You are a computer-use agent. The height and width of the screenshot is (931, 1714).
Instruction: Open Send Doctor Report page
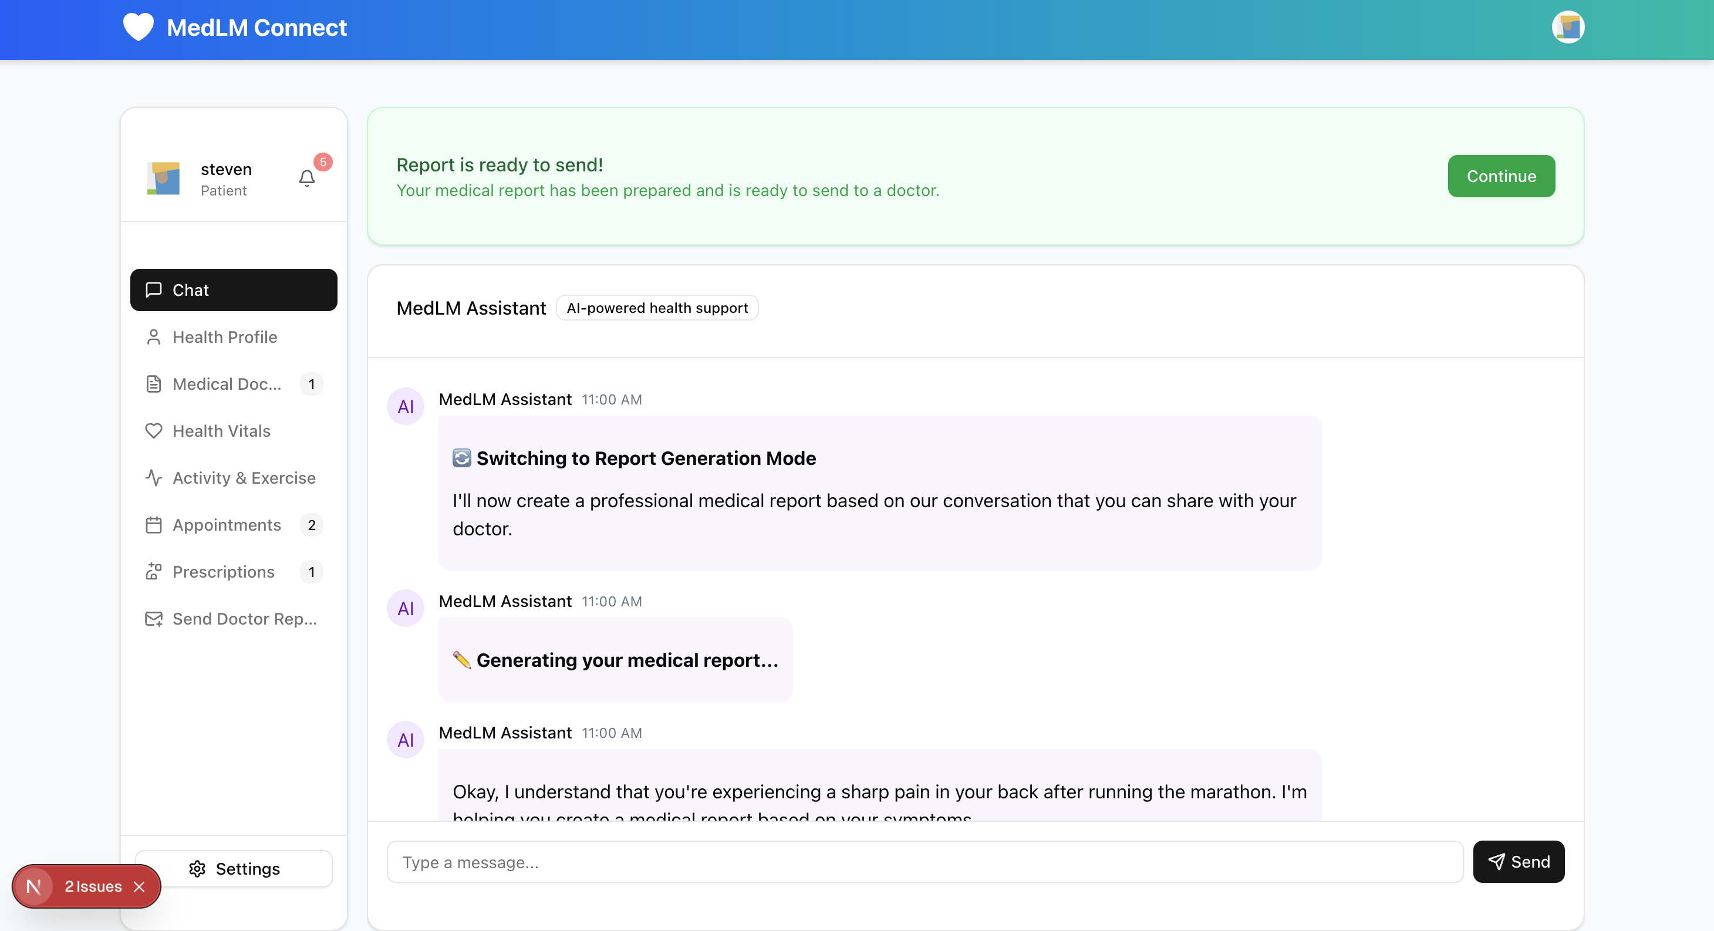(244, 619)
